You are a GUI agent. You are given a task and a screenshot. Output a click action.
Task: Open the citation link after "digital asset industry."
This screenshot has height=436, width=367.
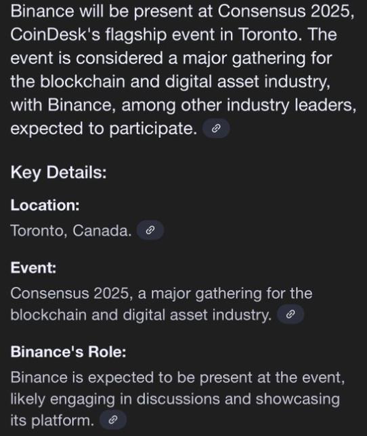point(290,314)
